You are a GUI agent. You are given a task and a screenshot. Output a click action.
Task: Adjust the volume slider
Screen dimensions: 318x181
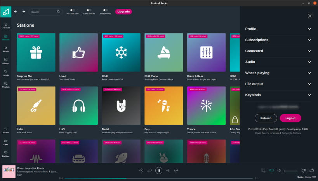click(x=291, y=171)
